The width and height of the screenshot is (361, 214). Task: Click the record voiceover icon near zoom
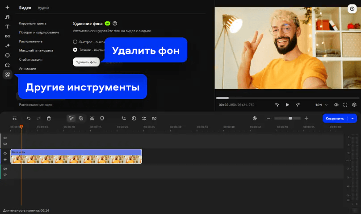(255, 119)
